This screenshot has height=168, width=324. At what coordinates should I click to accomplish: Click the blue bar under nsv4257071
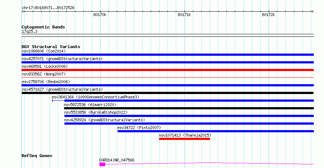(x=167, y=62)
